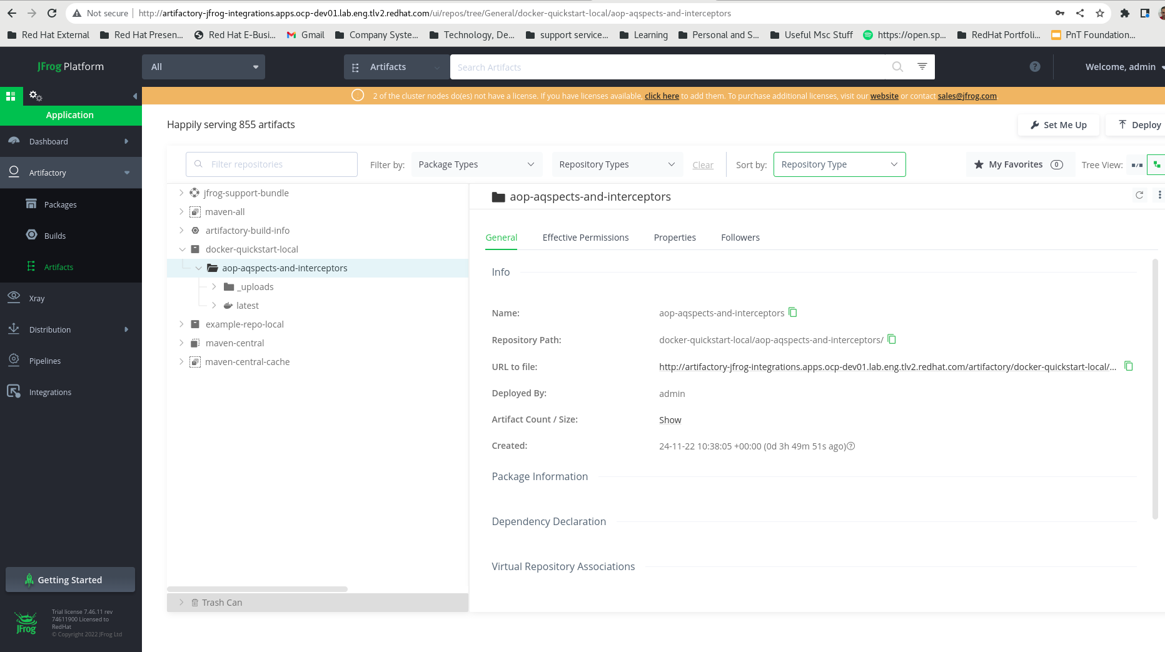Show the artifact count and size

click(x=670, y=419)
